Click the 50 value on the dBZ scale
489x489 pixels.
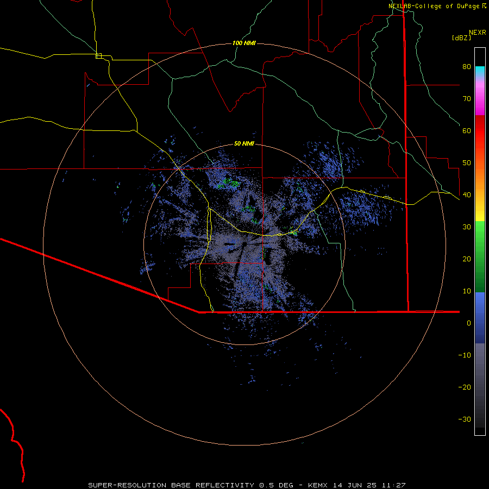[467, 163]
